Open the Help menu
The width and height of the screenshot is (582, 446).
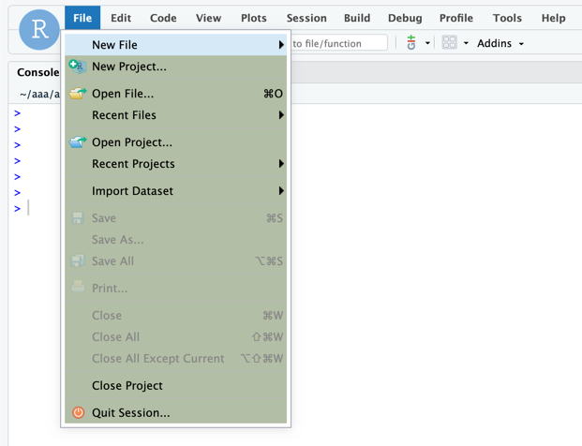553,18
